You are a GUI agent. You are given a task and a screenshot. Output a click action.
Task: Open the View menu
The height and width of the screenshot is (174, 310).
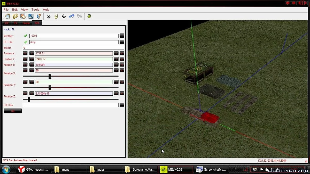point(24,10)
